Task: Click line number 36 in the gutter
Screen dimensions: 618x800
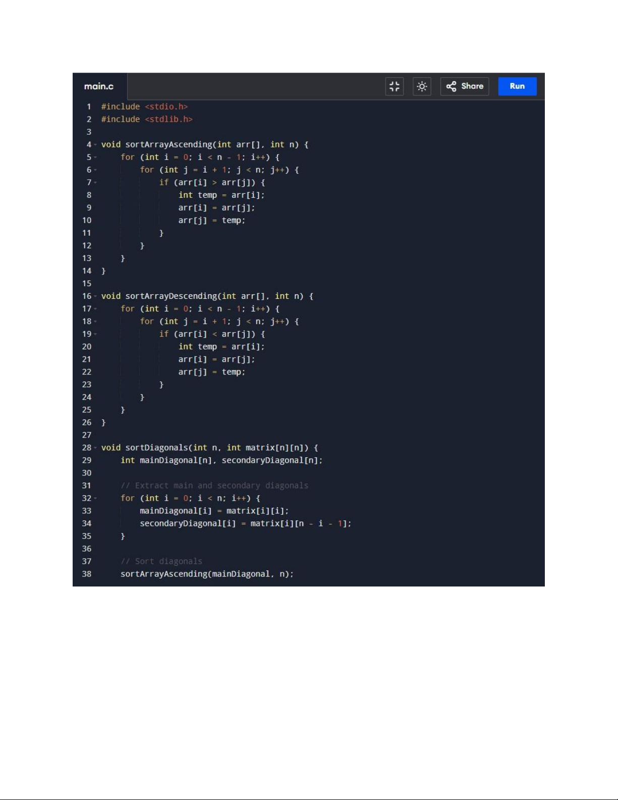Action: [87, 548]
